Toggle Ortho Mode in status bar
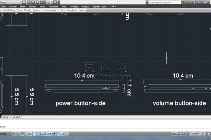Viewport: 211px width, 140px height. click(26, 134)
